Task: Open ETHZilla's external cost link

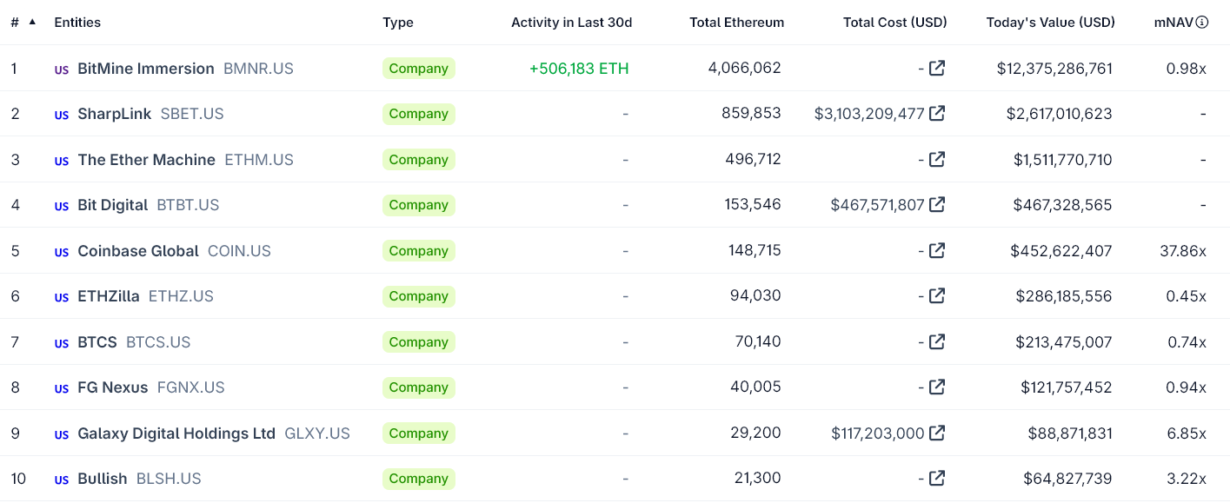Action: tap(937, 296)
